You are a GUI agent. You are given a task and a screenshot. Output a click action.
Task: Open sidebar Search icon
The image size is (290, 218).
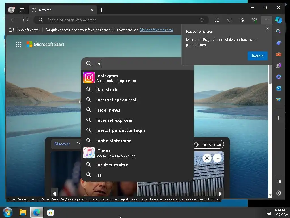coord(279,31)
